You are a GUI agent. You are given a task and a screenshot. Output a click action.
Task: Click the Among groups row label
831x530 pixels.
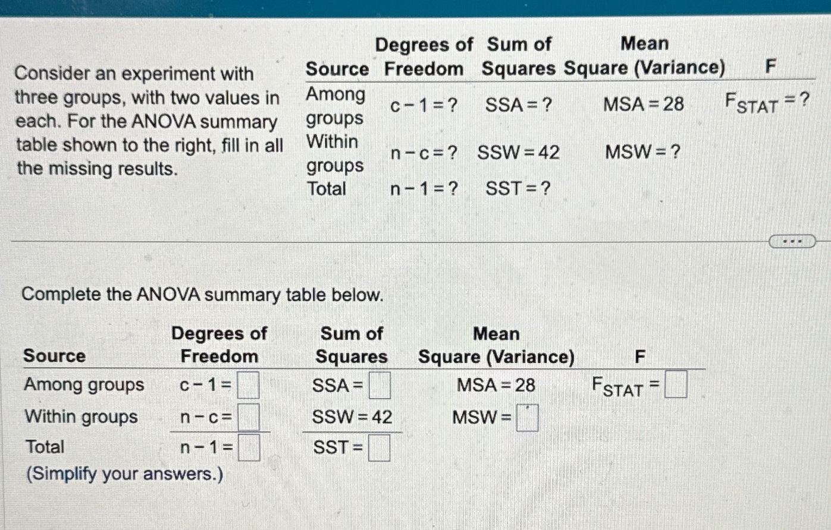pos(84,385)
